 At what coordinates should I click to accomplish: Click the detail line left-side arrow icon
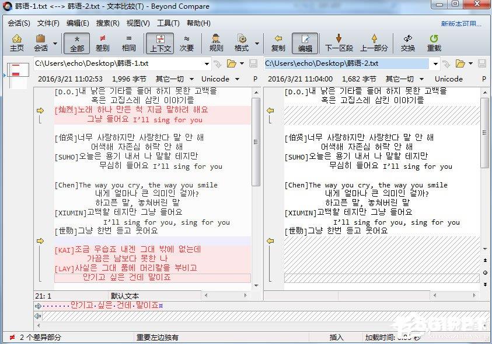click(x=38, y=306)
